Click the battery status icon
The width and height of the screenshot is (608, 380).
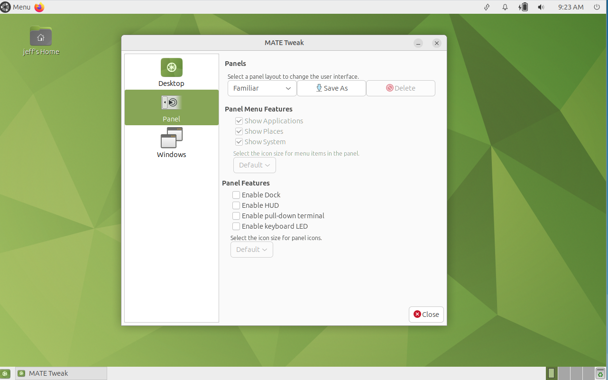coord(523,7)
